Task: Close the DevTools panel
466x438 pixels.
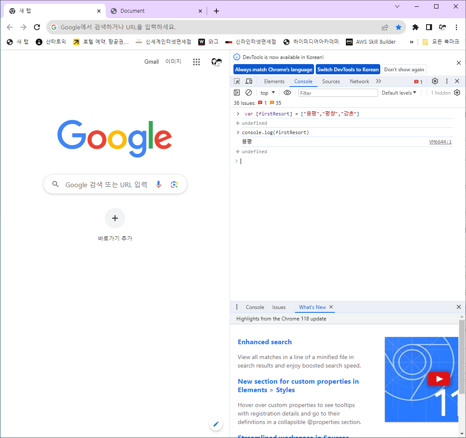Action: coord(457,81)
